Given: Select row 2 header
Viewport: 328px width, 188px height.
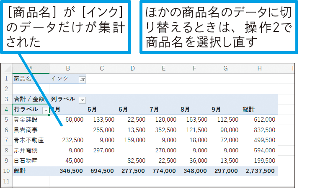Looking at the screenshot, I should (6, 89).
